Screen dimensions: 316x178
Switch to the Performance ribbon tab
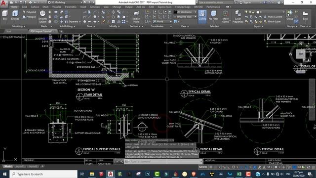click(213, 7)
